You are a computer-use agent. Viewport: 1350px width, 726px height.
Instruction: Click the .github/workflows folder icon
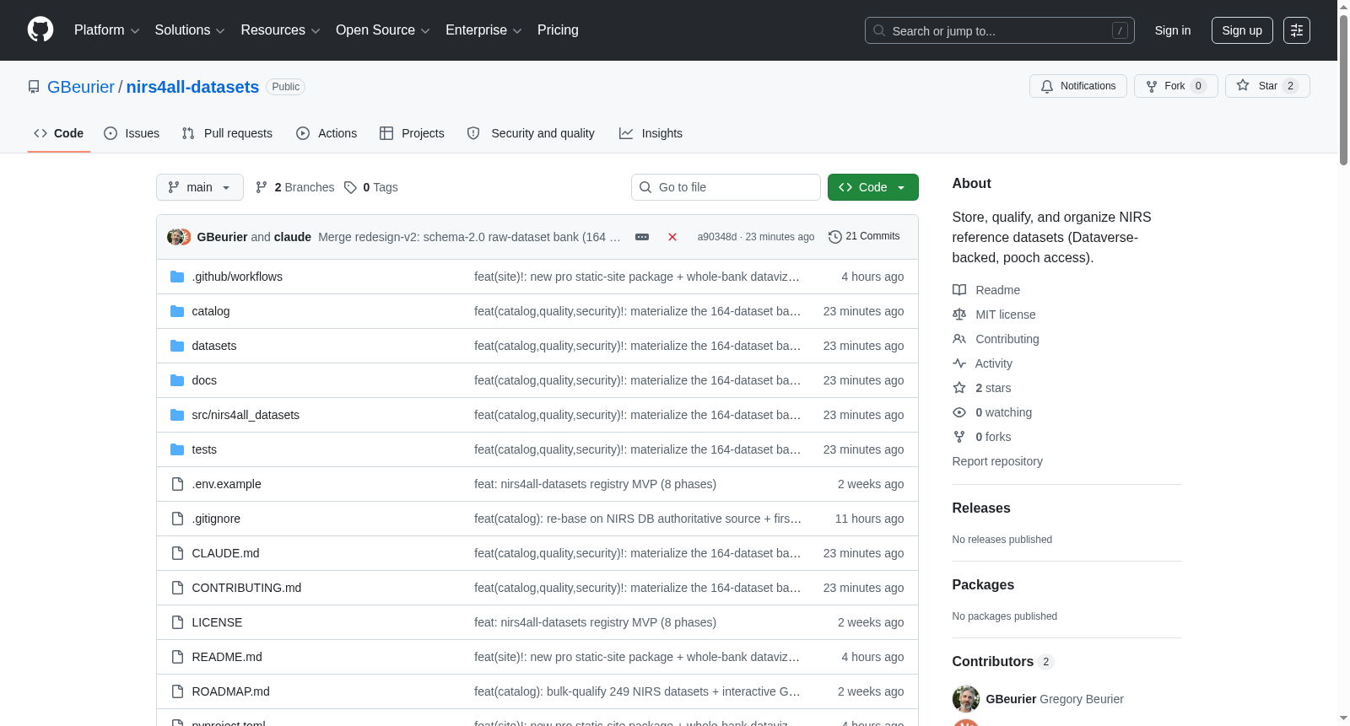coord(177,277)
